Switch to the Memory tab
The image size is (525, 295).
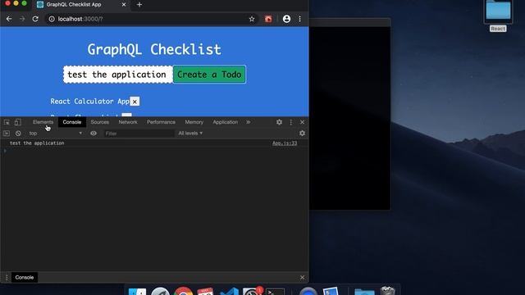[194, 122]
